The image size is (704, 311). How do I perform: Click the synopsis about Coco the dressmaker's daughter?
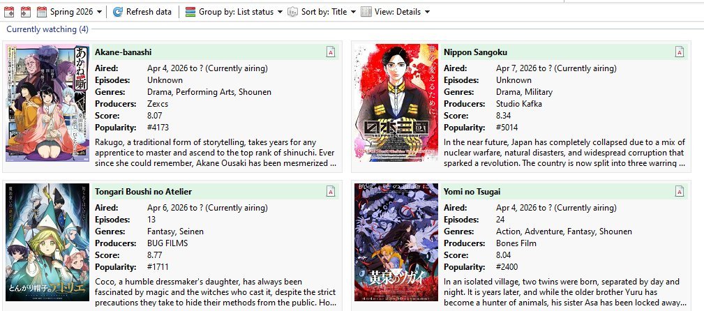pos(216,292)
